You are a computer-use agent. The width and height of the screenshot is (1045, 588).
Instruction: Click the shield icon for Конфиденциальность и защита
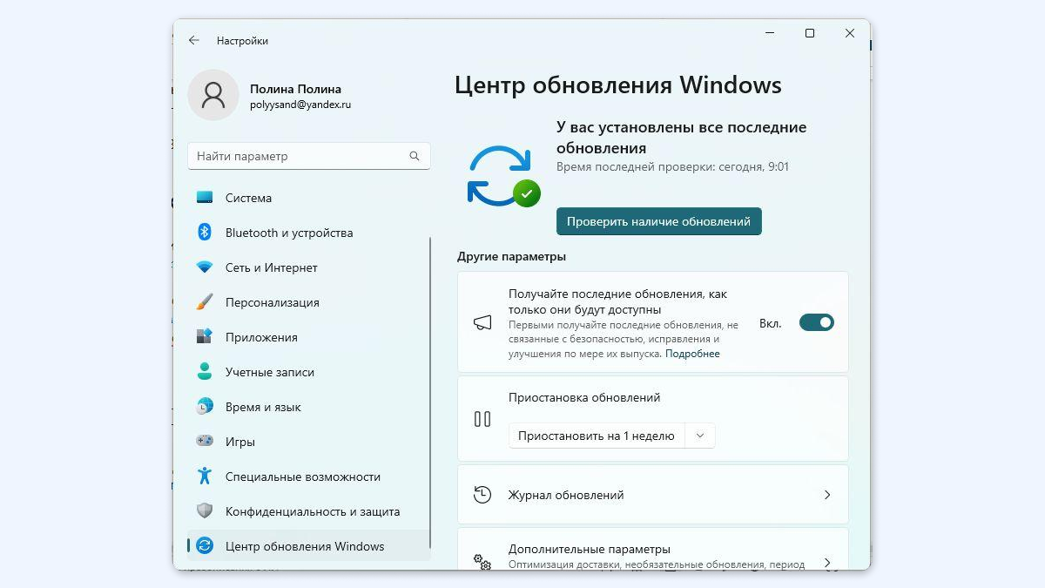tap(205, 511)
